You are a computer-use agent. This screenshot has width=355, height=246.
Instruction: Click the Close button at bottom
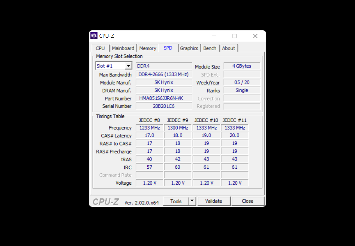point(248,201)
